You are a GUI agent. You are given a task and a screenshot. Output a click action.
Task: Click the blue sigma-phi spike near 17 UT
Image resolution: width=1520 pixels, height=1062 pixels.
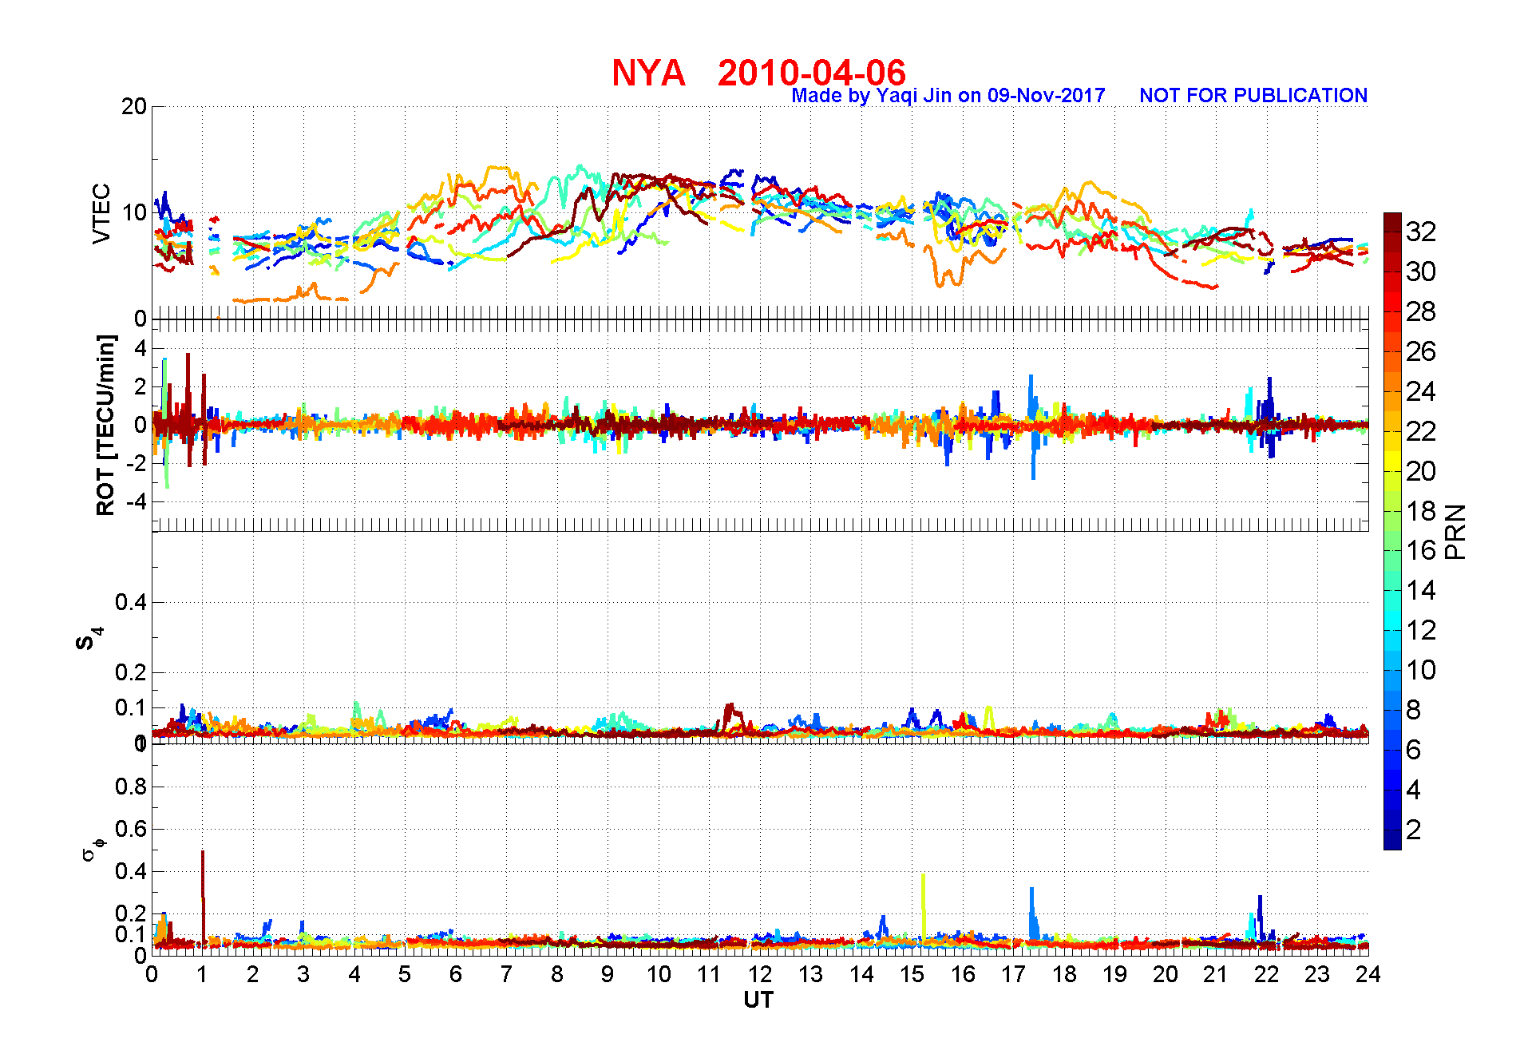pos(1032,913)
